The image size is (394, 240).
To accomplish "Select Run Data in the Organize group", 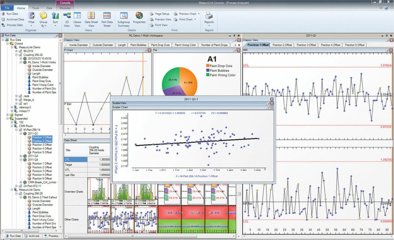I will click(10, 14).
